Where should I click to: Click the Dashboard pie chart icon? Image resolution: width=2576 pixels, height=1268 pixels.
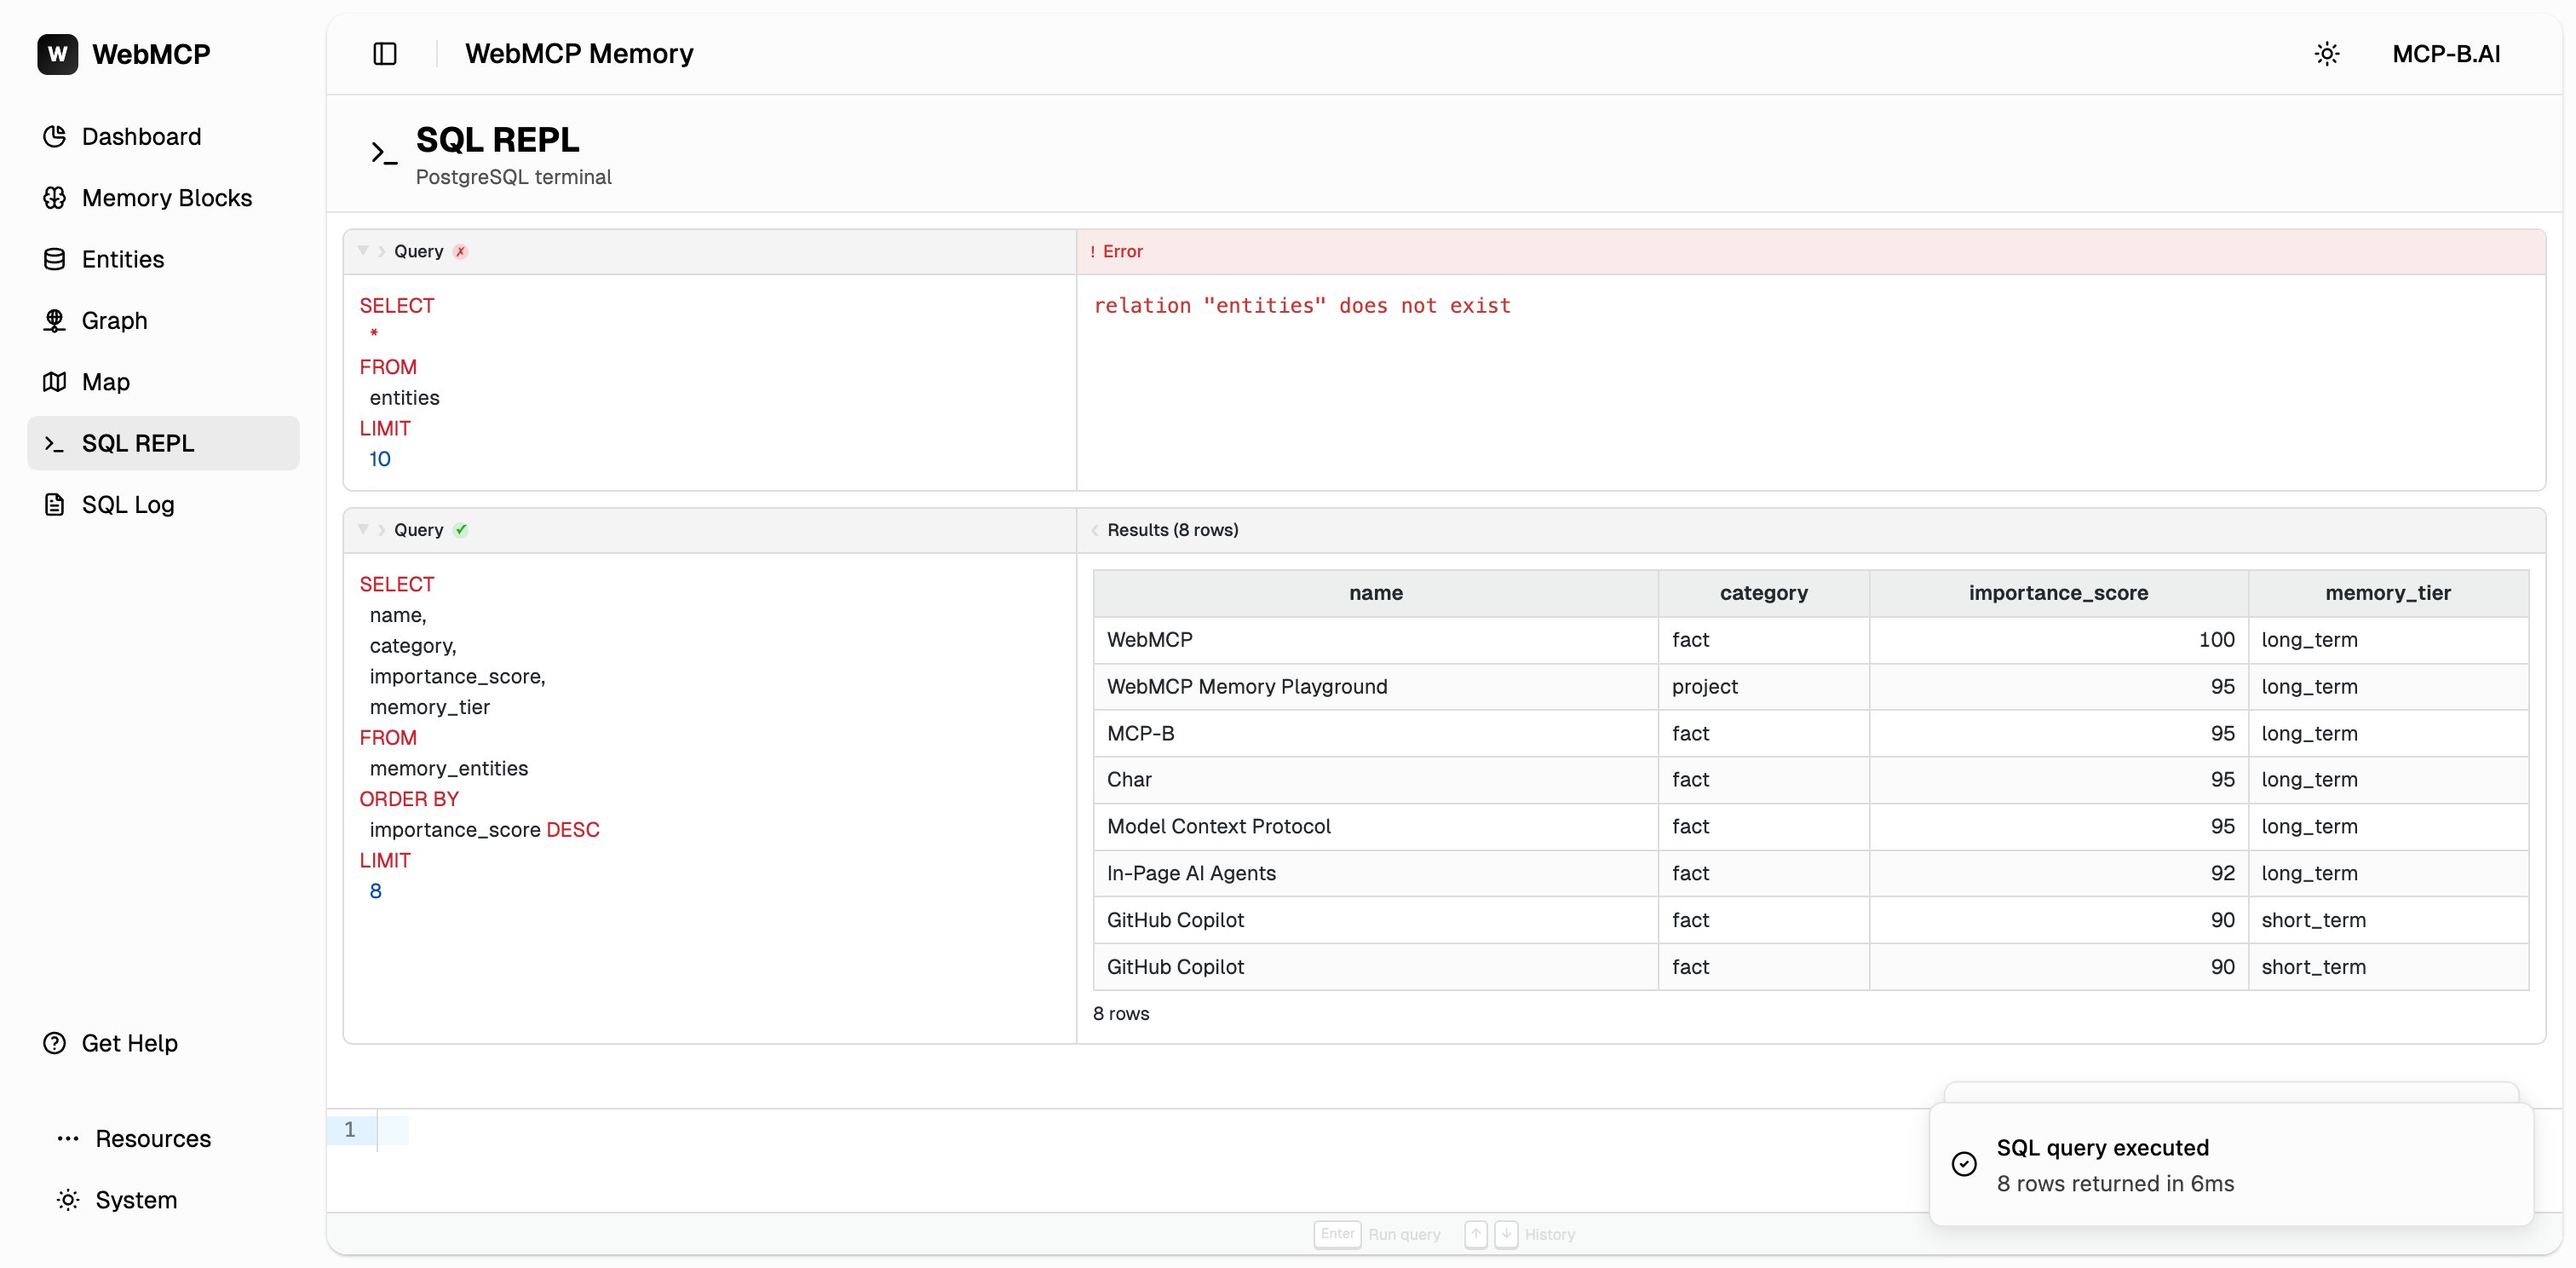[x=55, y=136]
